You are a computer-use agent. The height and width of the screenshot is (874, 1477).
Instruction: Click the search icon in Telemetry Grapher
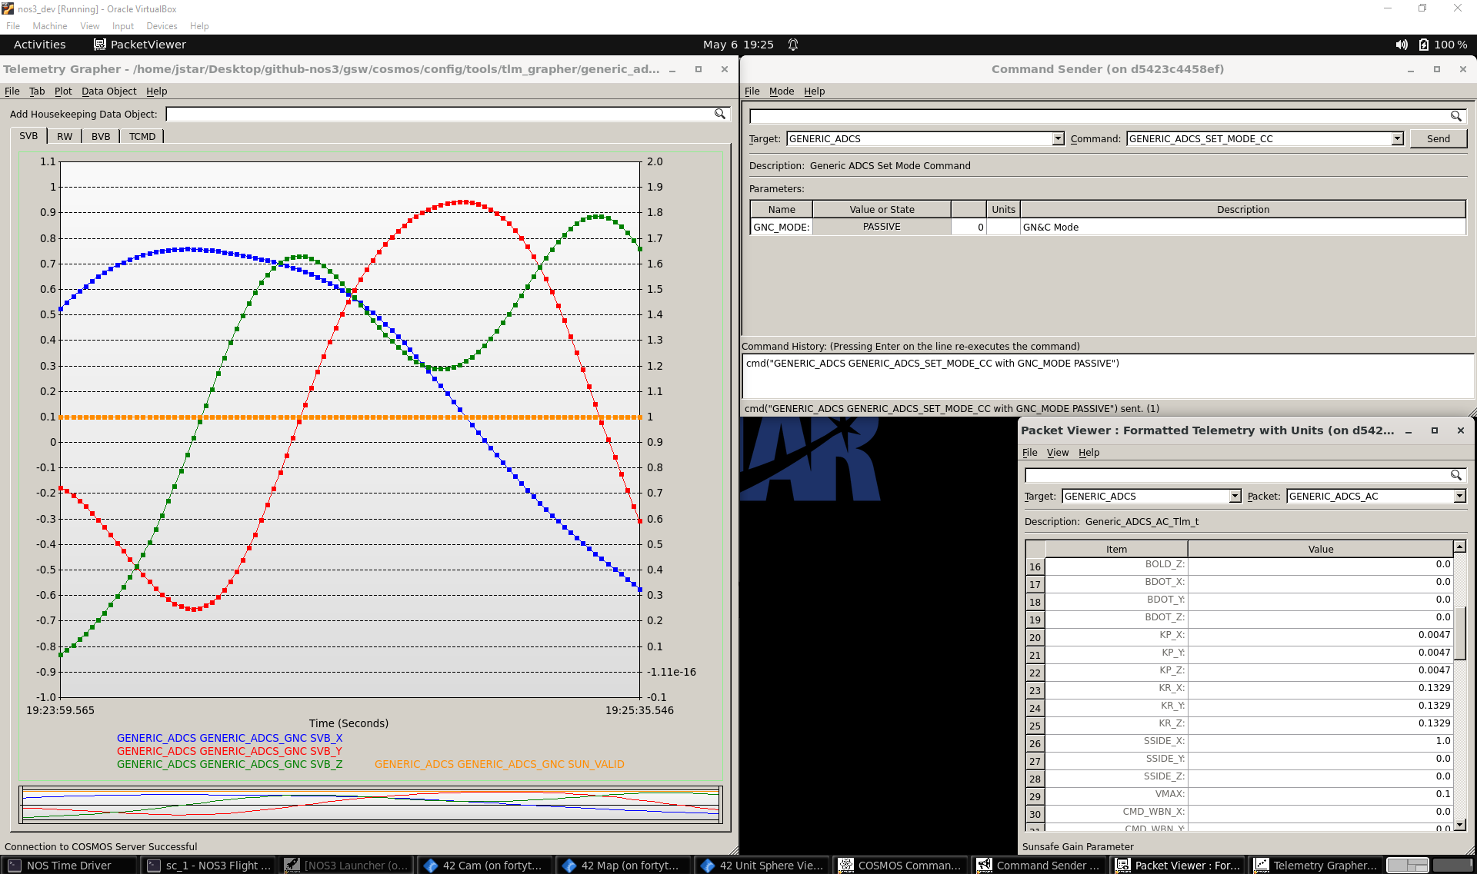coord(720,114)
